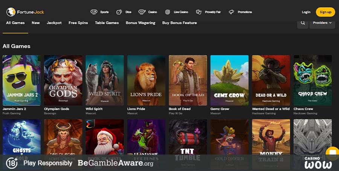This screenshot has width=339, height=171.
Task: Open the Money Train 2 game thumbnail
Action: pyautogui.click(x=271, y=144)
